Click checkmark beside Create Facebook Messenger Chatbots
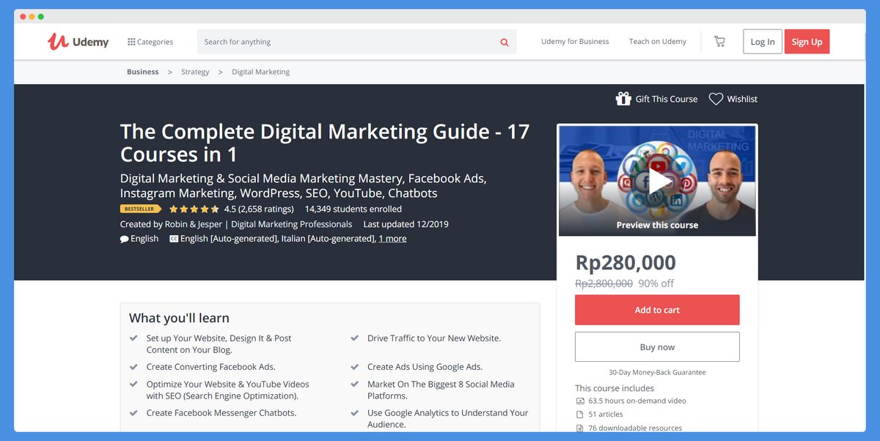 click(x=133, y=412)
